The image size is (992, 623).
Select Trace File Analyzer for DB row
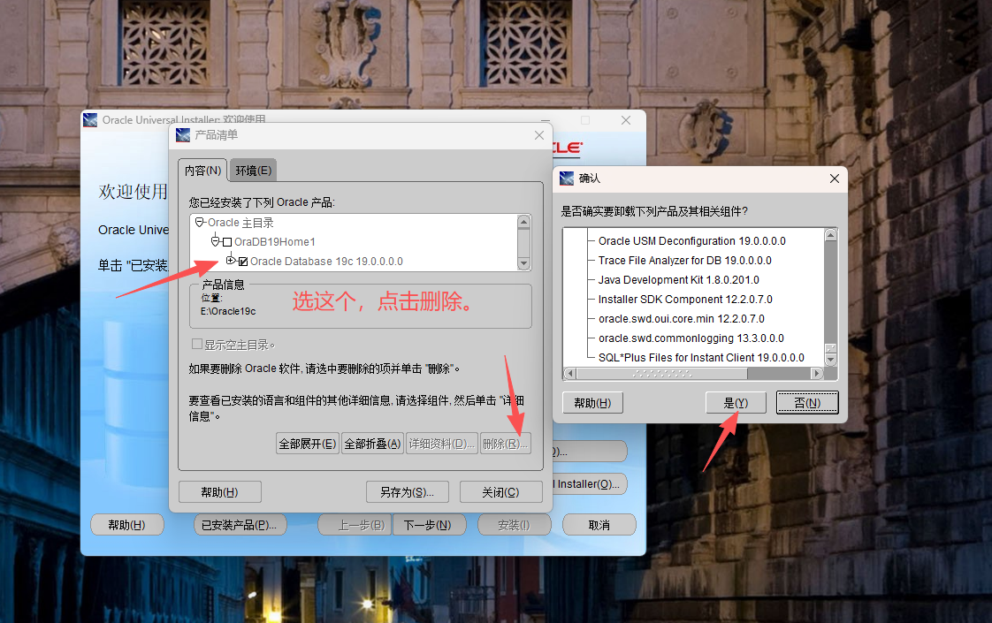[x=685, y=261]
